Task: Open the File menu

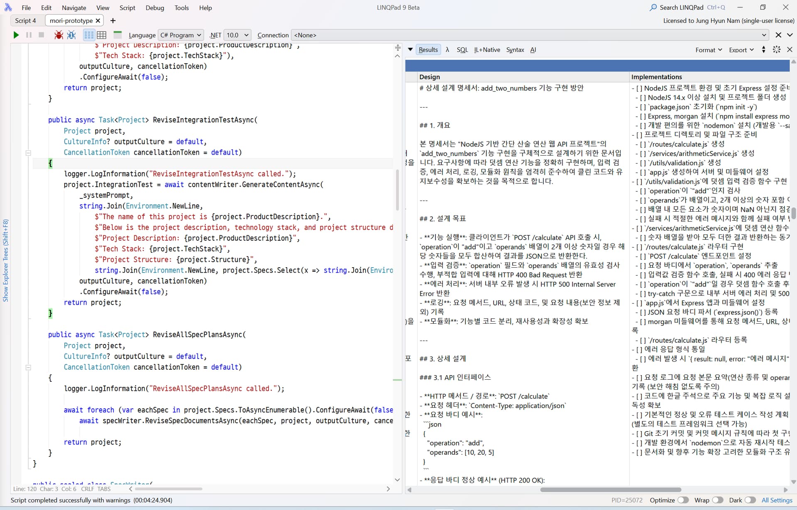Action: coord(26,7)
